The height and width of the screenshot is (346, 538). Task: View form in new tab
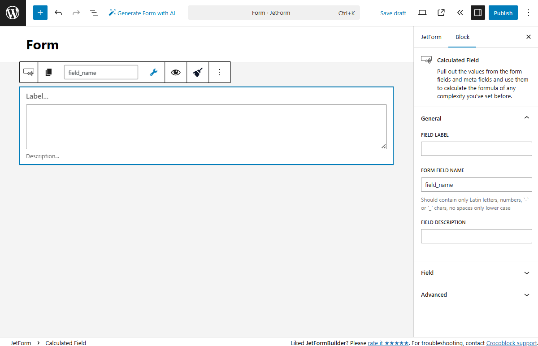click(441, 13)
